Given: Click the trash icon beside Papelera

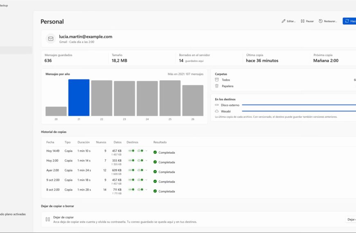Looking at the screenshot, I should click(x=216, y=86).
